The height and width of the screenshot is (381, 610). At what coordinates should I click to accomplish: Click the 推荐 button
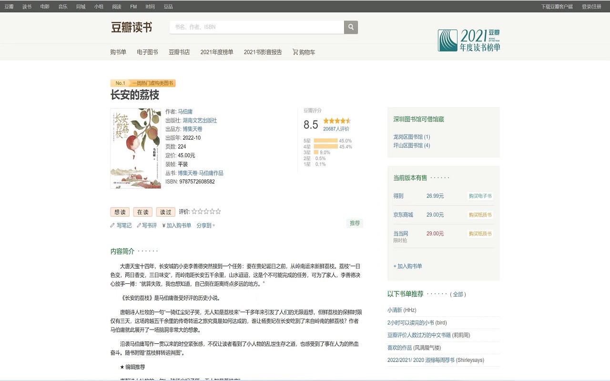pyautogui.click(x=355, y=223)
